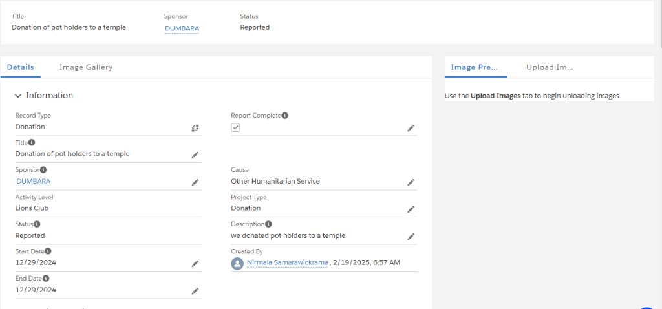The image size is (662, 309).
Task: Open DUMBARA link in Sponsor field
Action: coord(34,182)
